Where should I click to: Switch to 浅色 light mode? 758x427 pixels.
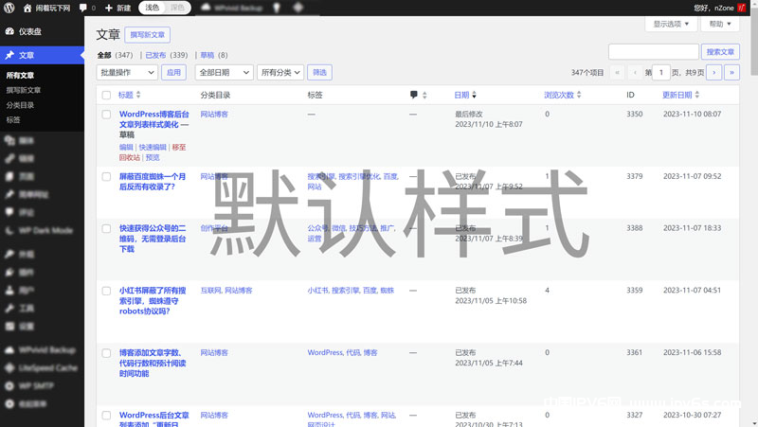pyautogui.click(x=153, y=8)
